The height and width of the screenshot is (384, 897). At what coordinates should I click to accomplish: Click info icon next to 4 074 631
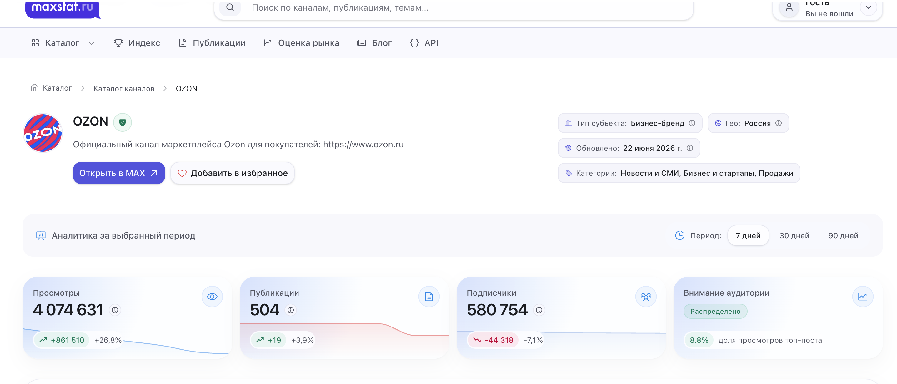pyautogui.click(x=115, y=310)
